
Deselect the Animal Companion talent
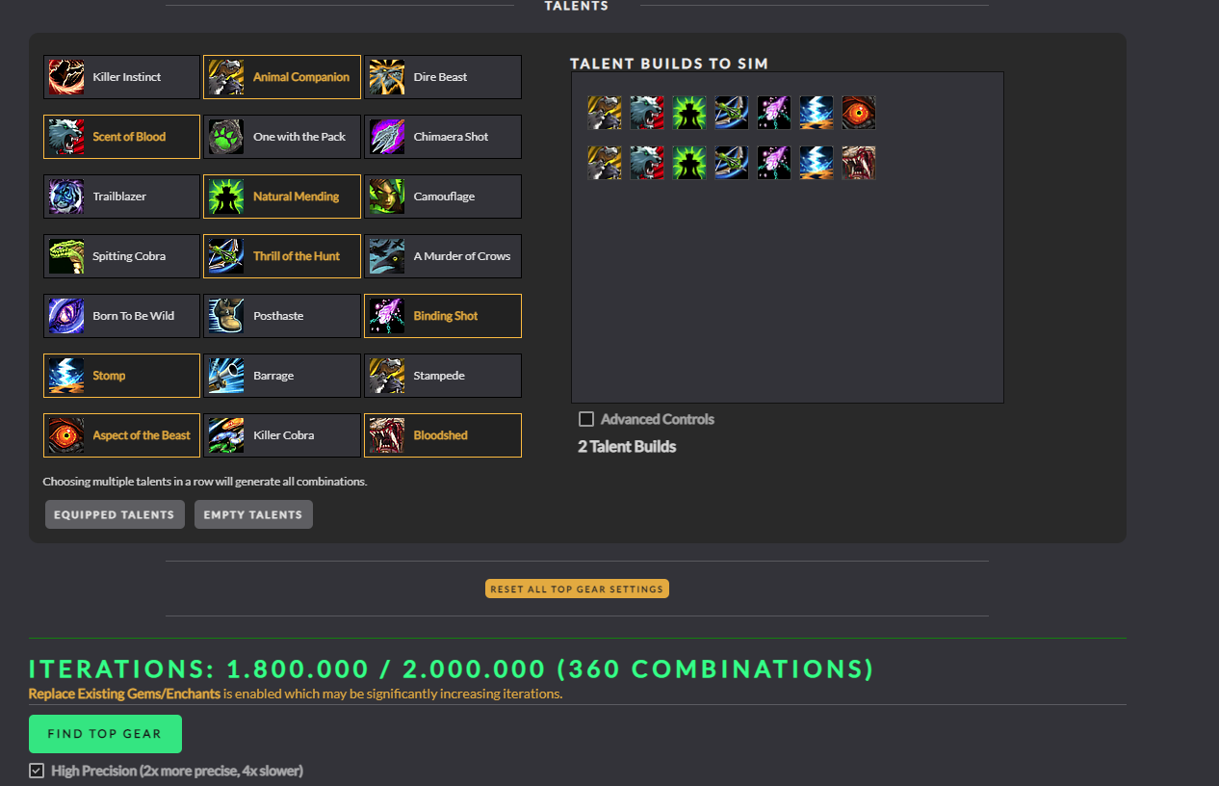(x=282, y=77)
